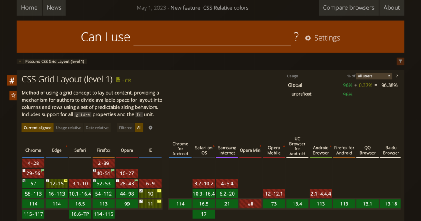The image size is (421, 221).
Task: Open the filter funnel icon
Action: click(400, 62)
